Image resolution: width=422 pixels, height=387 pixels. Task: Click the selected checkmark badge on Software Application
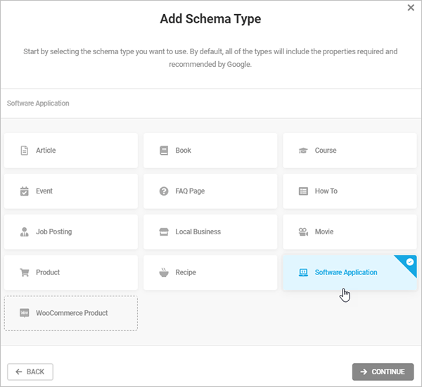409,262
